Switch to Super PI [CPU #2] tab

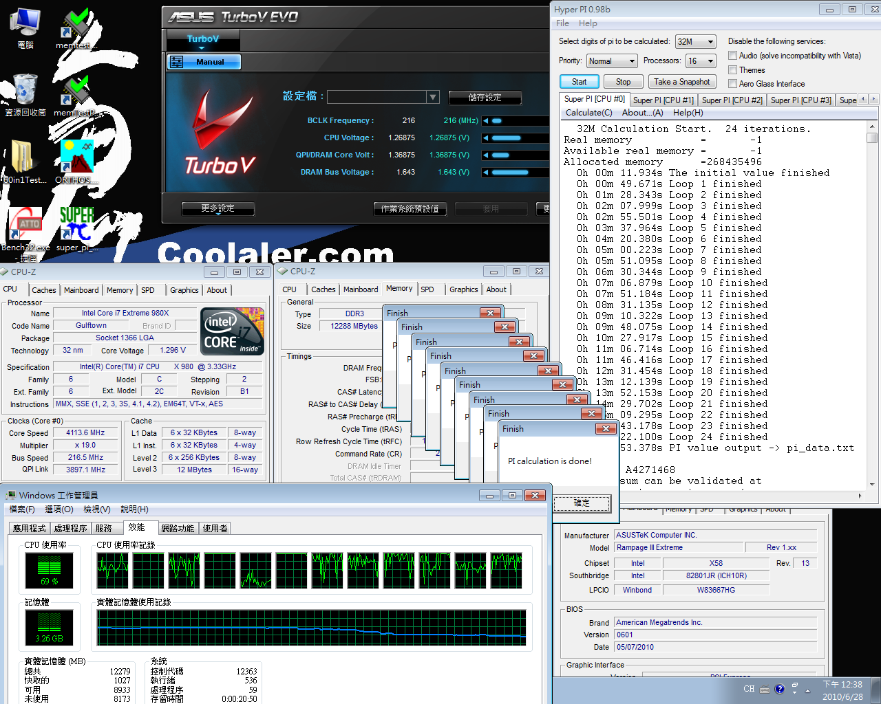(x=732, y=100)
